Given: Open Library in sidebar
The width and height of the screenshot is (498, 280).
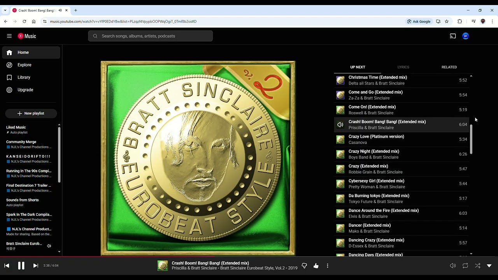Looking at the screenshot, I should 31,77.
